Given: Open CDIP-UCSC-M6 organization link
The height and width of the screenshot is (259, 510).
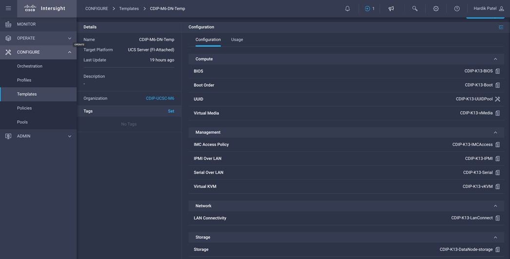Looking at the screenshot, I should coord(160,98).
